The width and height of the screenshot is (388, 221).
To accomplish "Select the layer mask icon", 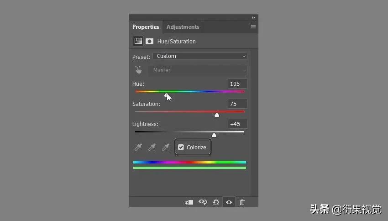I will point(149,41).
